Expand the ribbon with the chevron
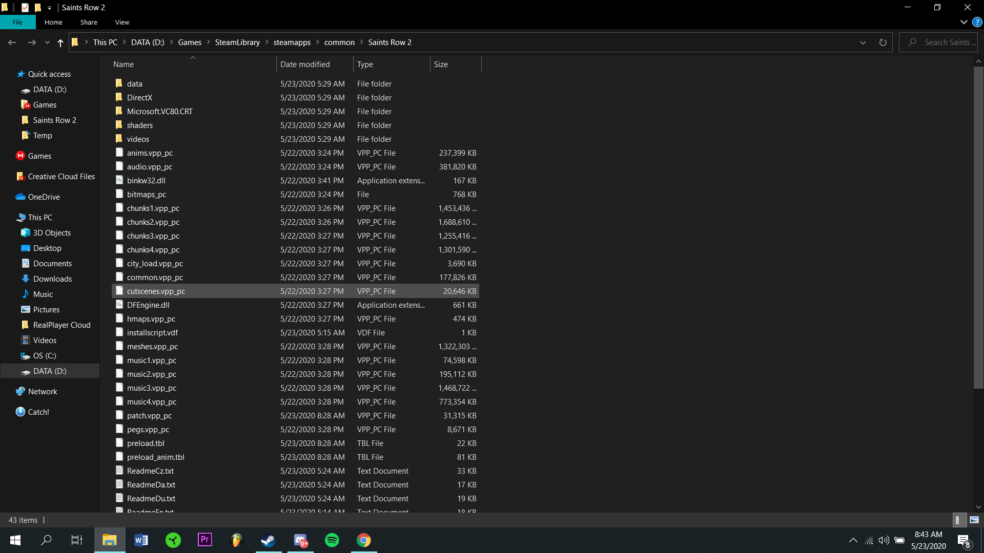 [x=963, y=22]
